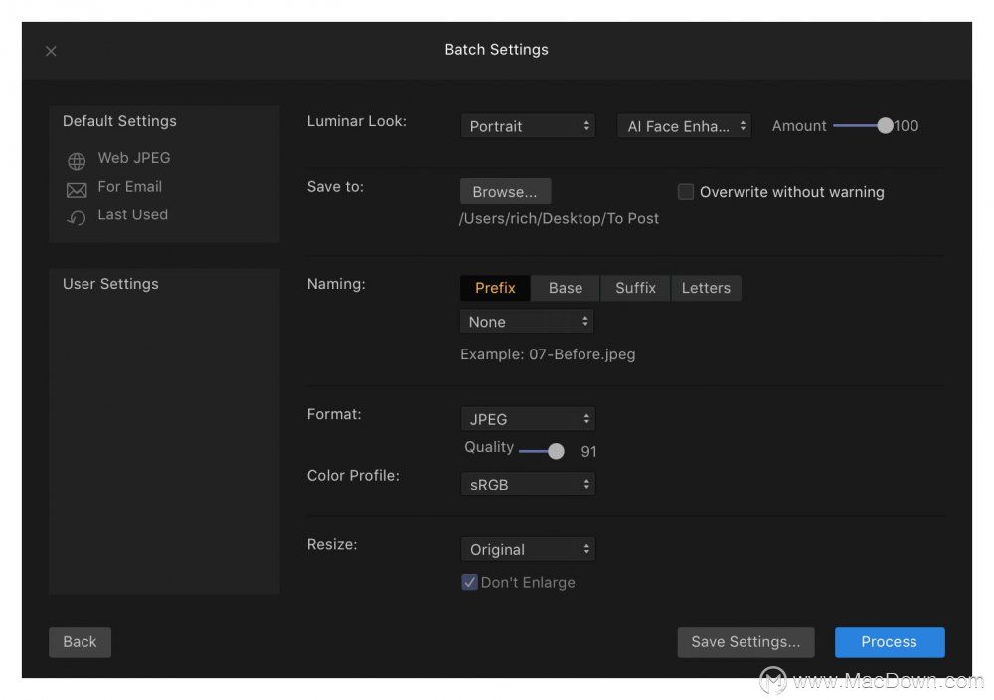Open the AI Face Enha... look dropdown
Image resolution: width=994 pixels, height=700 pixels.
click(684, 126)
